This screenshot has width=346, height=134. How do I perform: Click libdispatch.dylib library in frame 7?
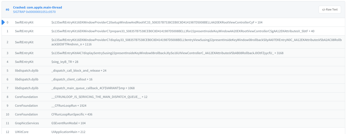(27, 88)
